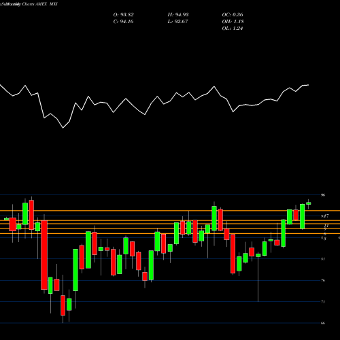
Task: Click the OH: 1.18 value
Action: pyautogui.click(x=233, y=22)
